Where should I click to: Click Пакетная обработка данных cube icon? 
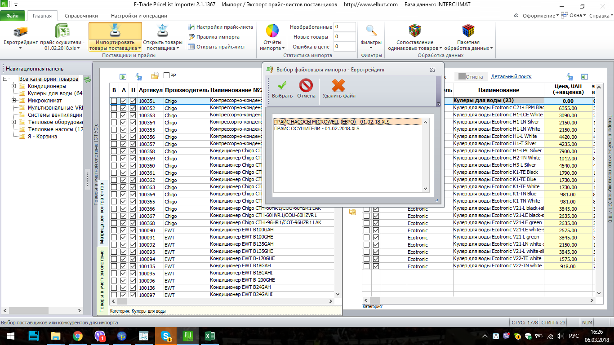(x=468, y=31)
